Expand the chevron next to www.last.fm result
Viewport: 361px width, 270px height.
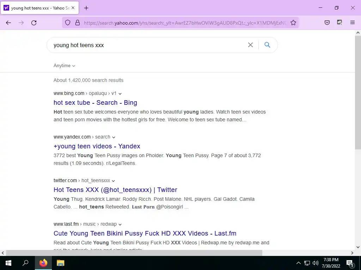coord(120,225)
